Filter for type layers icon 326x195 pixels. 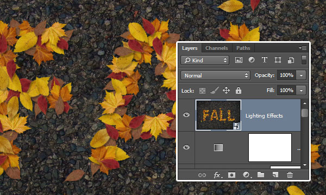coord(265,60)
